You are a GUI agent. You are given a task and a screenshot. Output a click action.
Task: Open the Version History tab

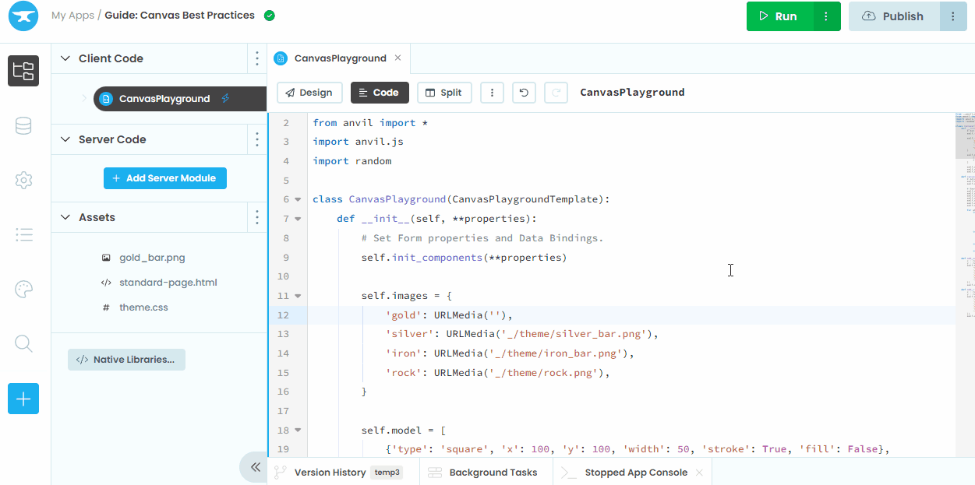click(330, 473)
